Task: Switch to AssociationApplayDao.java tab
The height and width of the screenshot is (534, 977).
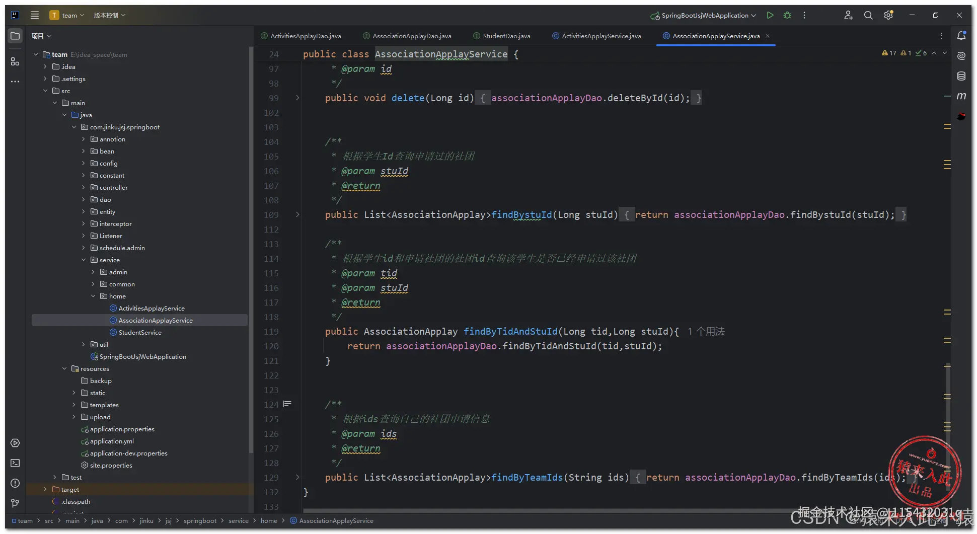Action: (x=407, y=36)
